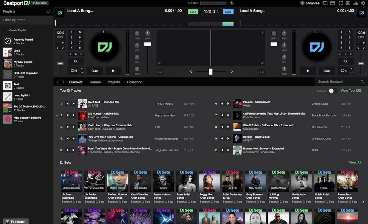
Task: Open the network layout icon in header
Action: coord(355,3)
